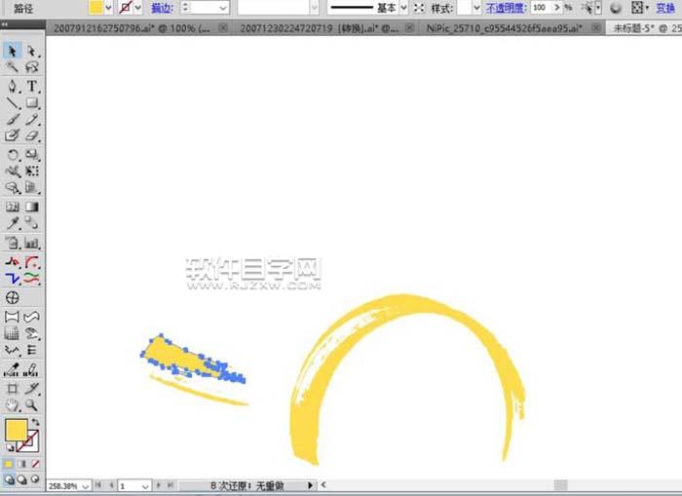Close the 2007912162750796.ai tab
The height and width of the screenshot is (496, 682).
click(x=223, y=28)
